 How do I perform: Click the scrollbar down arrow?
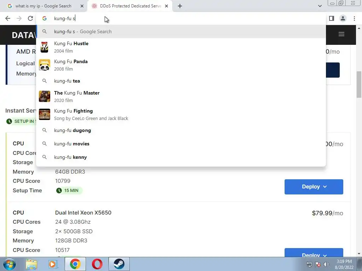[x=359, y=254]
